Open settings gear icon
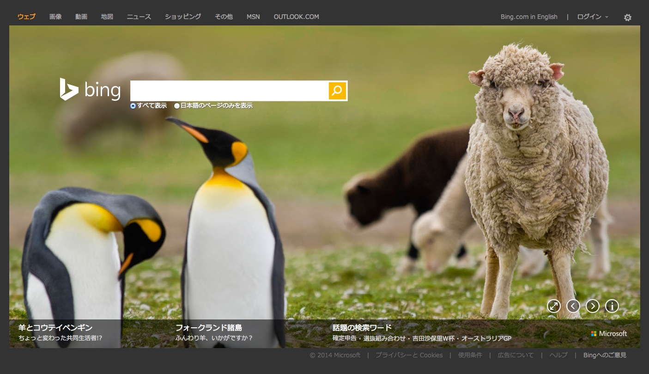Viewport: 649px width, 374px height. (627, 18)
